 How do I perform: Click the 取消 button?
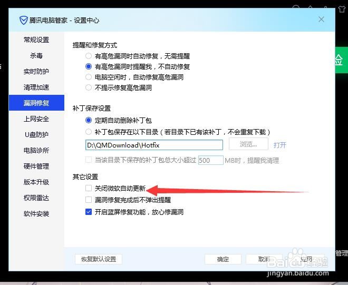click(264, 259)
